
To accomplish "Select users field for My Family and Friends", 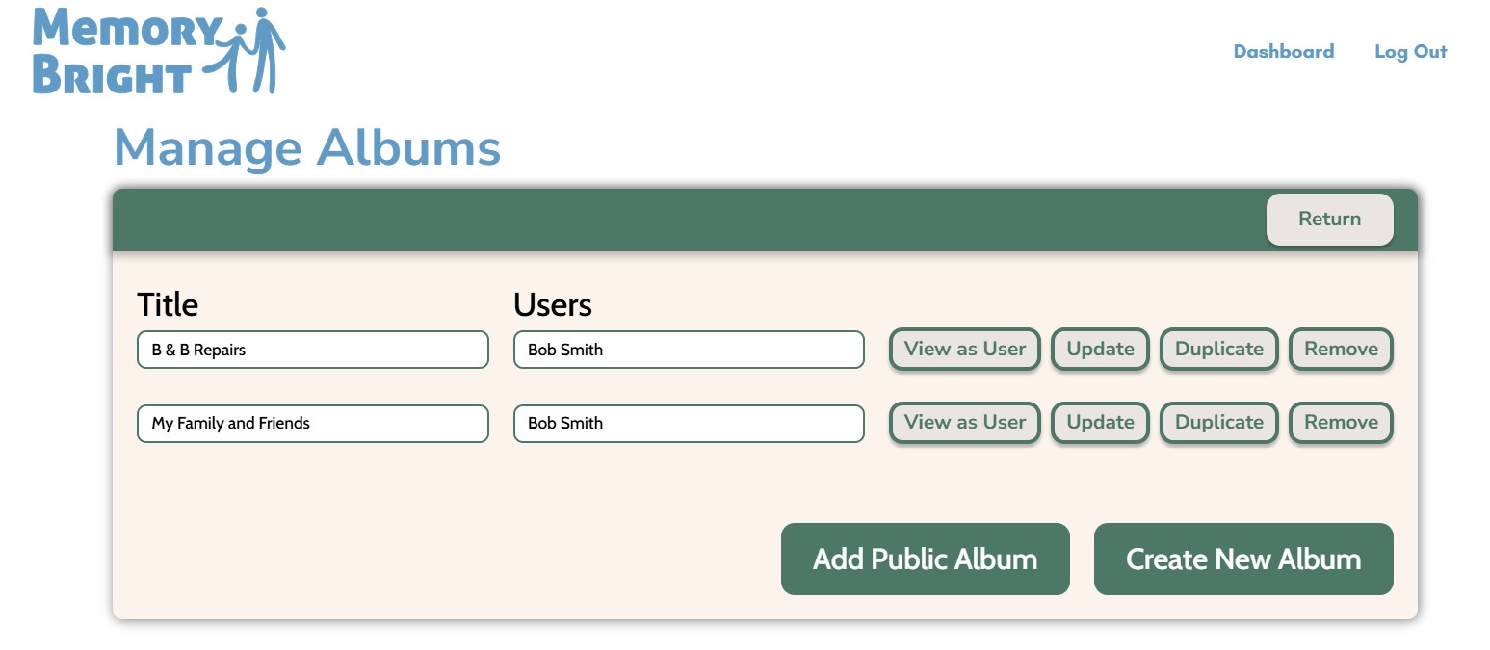I will tap(688, 424).
